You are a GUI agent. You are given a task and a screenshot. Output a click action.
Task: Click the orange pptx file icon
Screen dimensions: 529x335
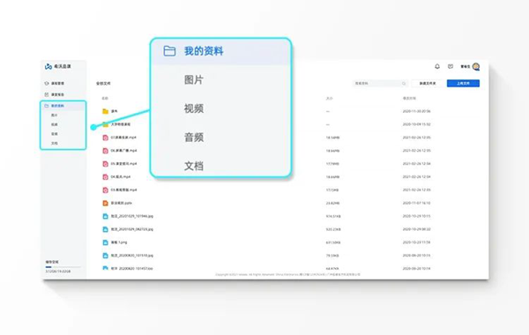pos(105,203)
